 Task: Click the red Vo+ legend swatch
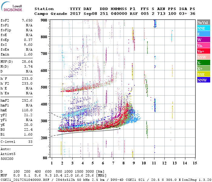click(204, 51)
